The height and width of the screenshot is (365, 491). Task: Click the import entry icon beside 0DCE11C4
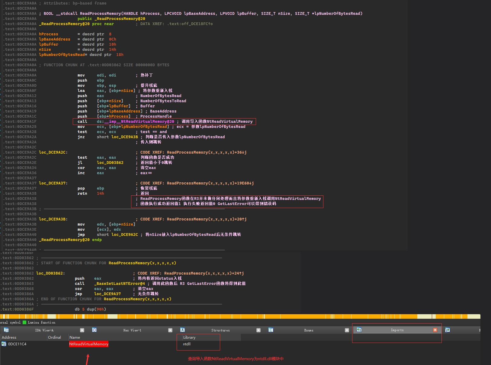pos(4,344)
